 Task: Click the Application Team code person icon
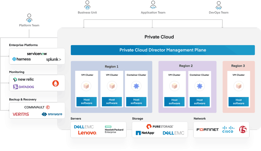153,5
